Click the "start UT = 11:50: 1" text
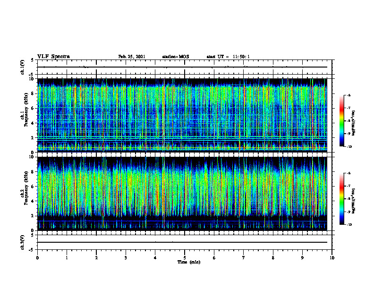This screenshot has height=289, width=374. (x=228, y=57)
